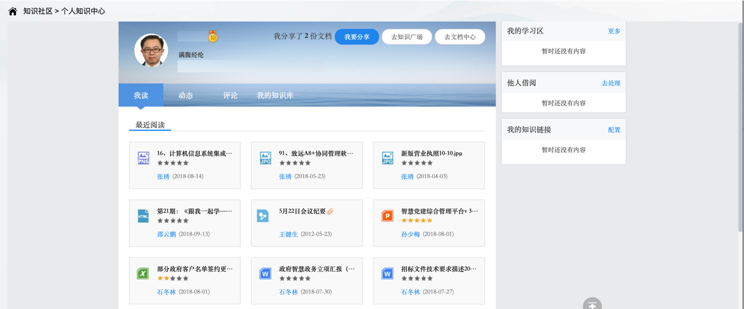Click the JPG icon of 致远A8+协同管理软件
This screenshot has width=744, height=309.
pyautogui.click(x=265, y=158)
